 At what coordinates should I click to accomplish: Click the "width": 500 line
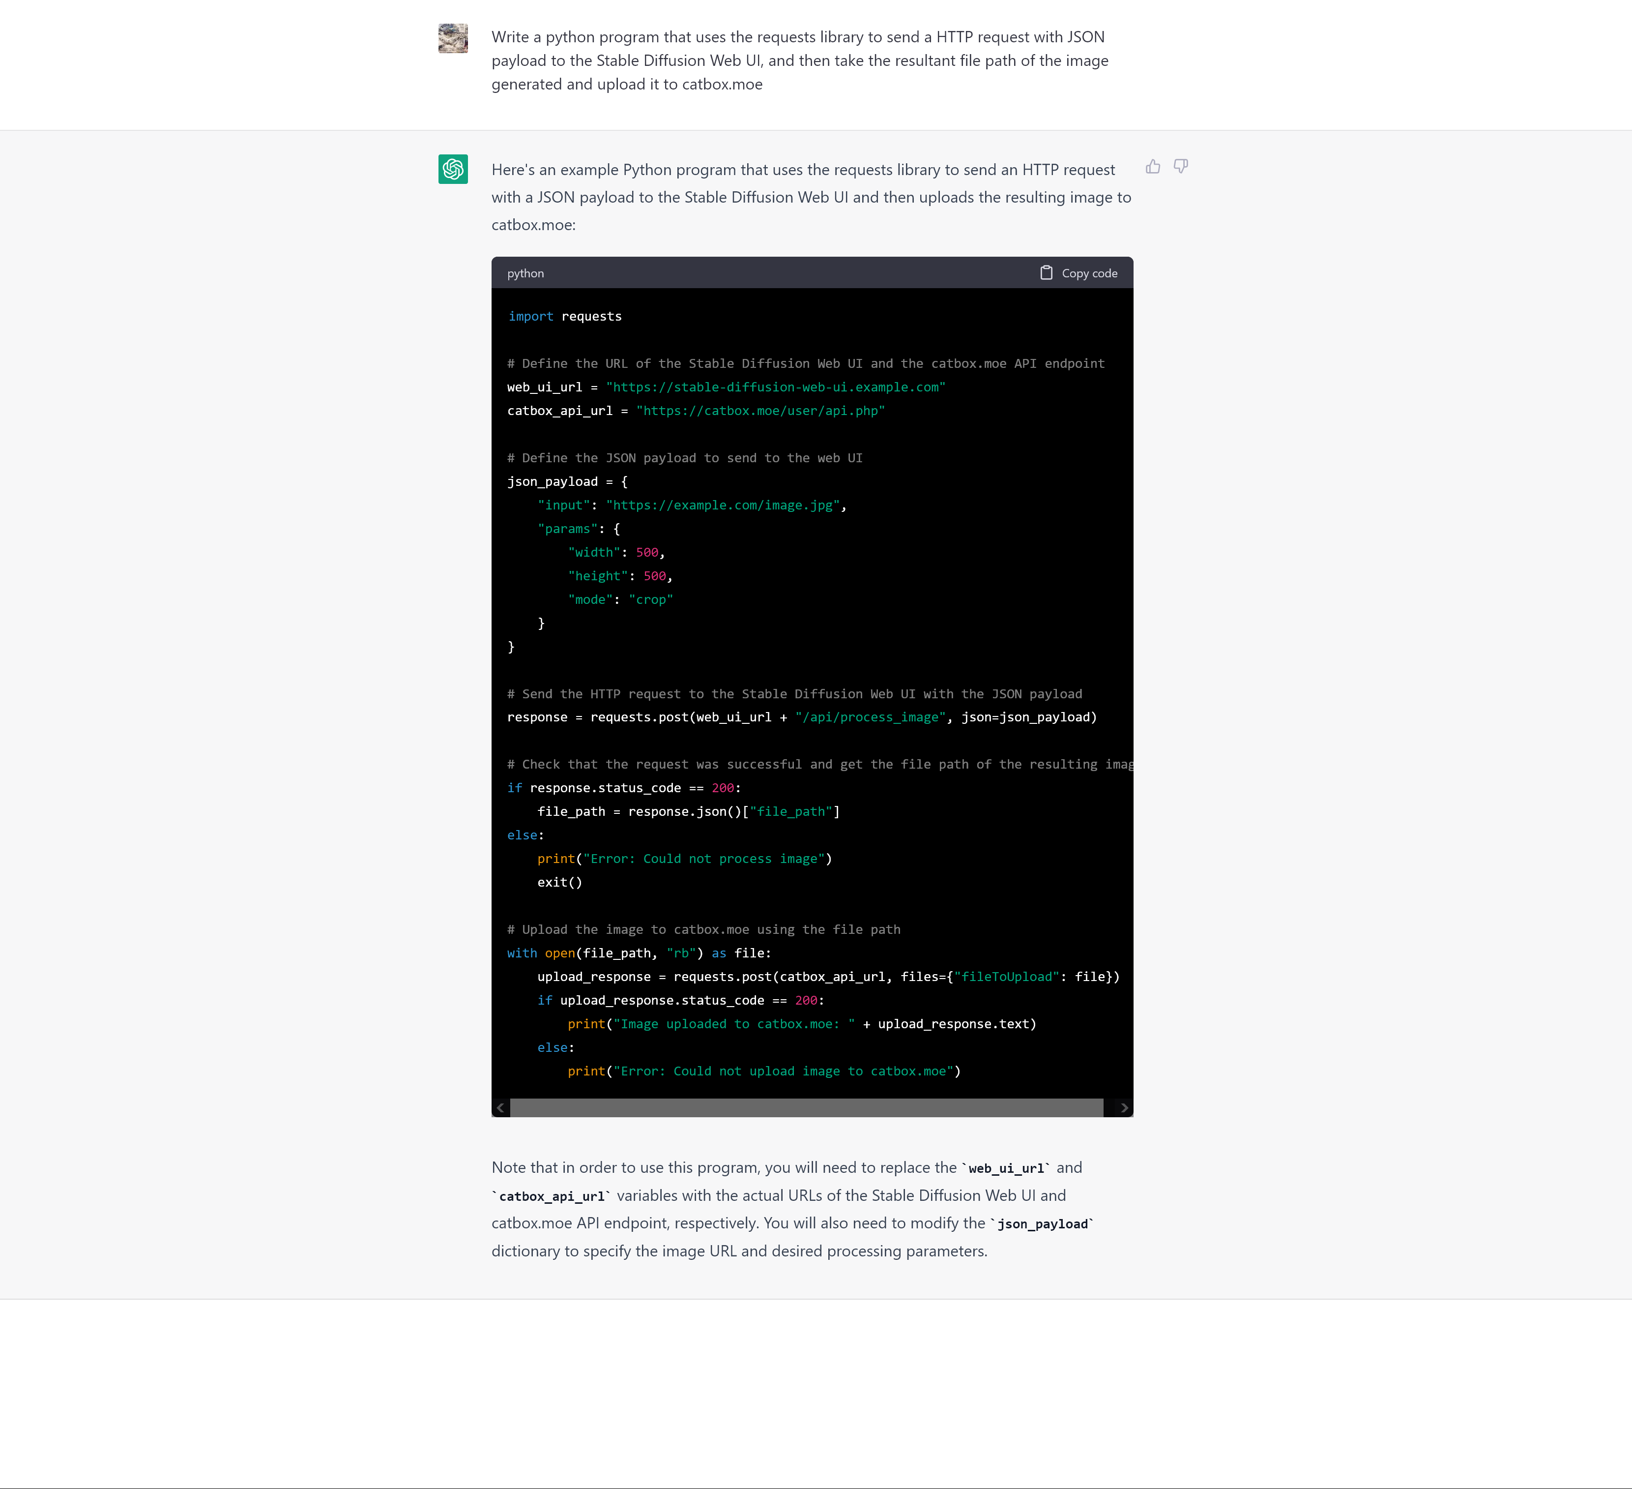616,552
